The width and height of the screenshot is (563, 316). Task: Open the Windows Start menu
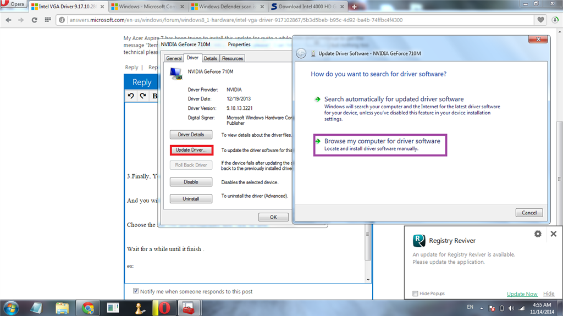(10, 308)
